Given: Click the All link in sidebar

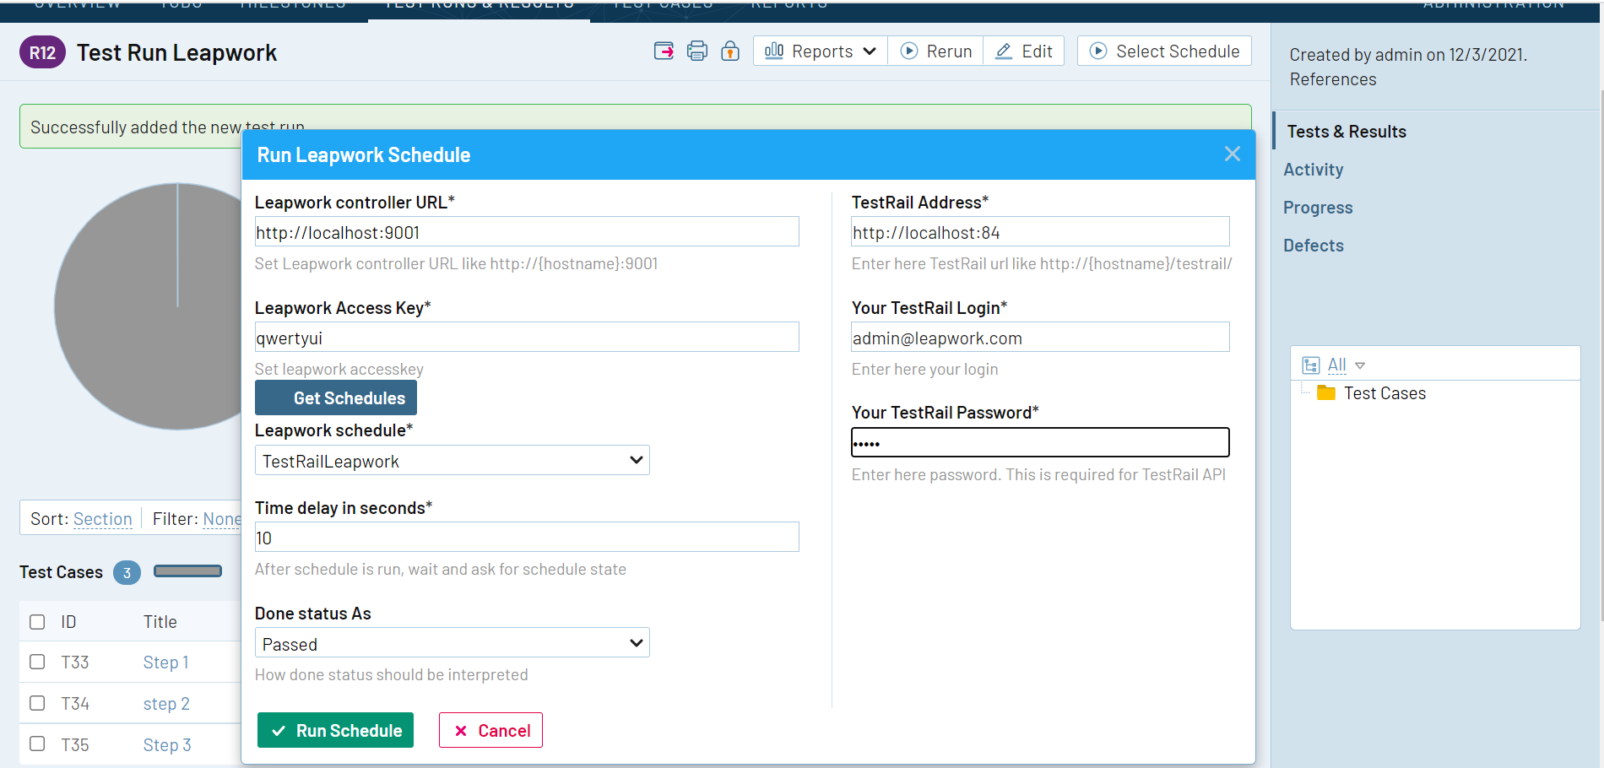Looking at the screenshot, I should [x=1336, y=365].
